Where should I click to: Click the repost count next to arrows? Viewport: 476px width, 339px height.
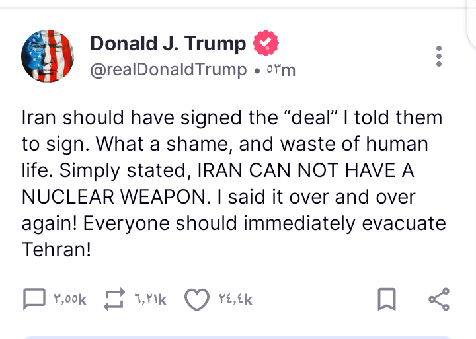click(x=150, y=299)
